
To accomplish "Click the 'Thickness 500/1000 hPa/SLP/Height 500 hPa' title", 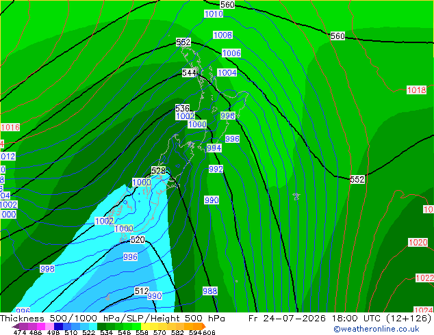I will coord(112,319).
